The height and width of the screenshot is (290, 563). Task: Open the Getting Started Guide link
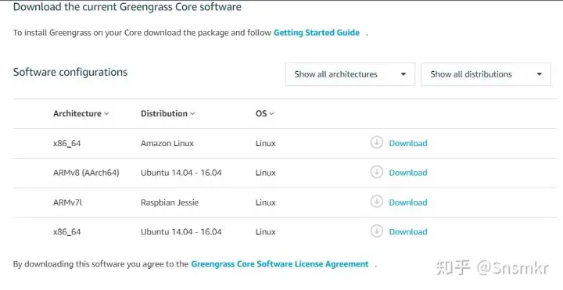click(x=317, y=33)
